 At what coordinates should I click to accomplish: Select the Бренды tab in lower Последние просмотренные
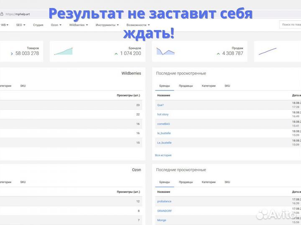click(165, 182)
